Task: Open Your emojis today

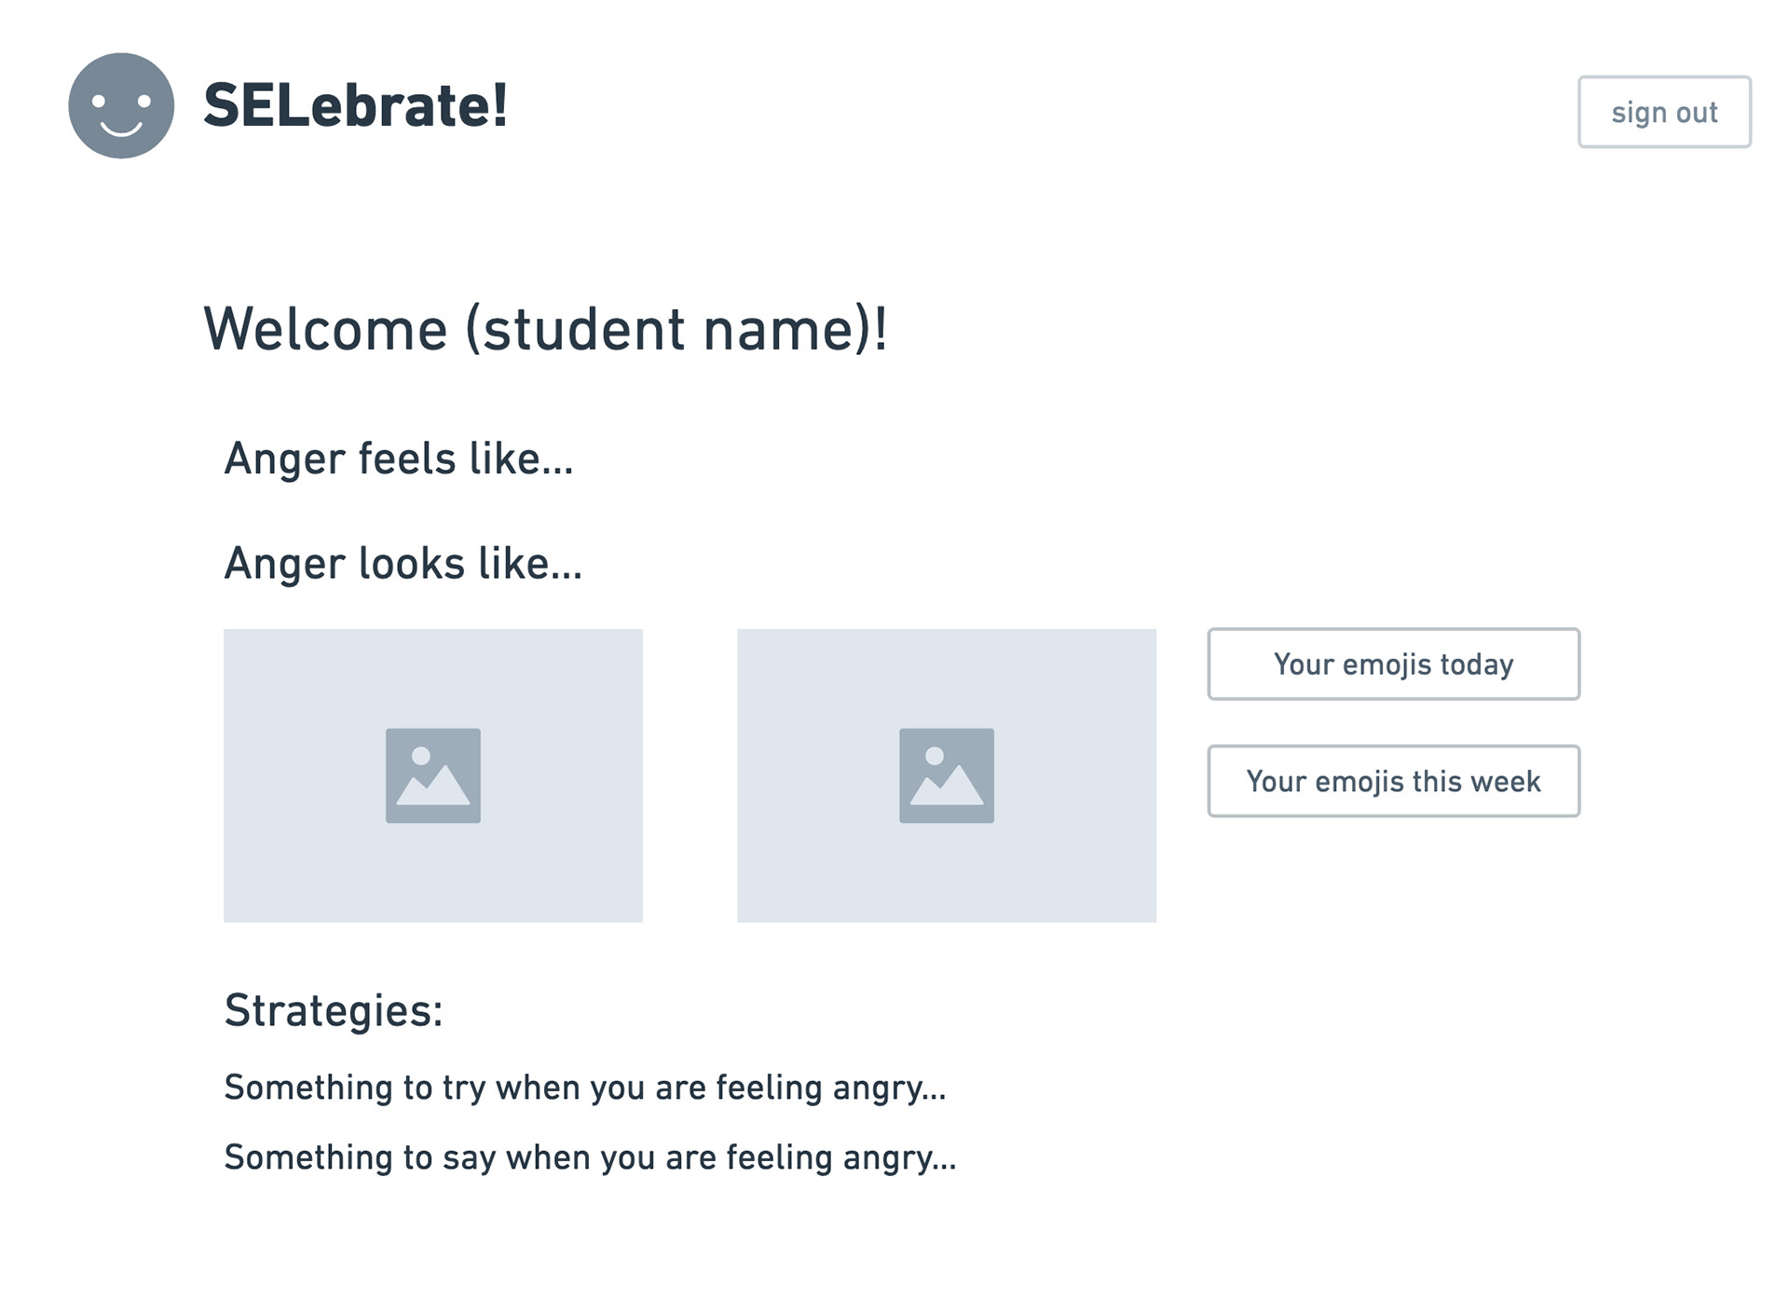Action: point(1393,664)
